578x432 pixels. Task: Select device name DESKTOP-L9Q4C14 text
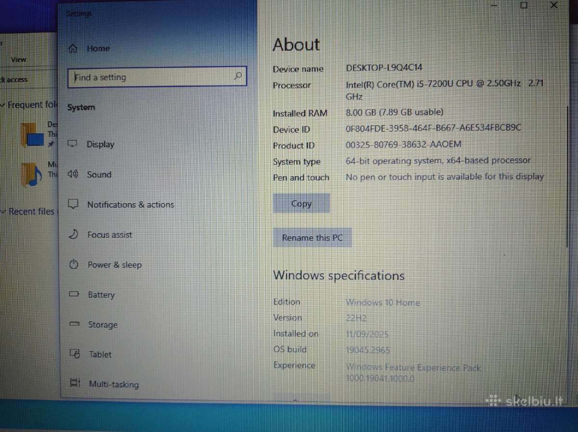pyautogui.click(x=384, y=68)
